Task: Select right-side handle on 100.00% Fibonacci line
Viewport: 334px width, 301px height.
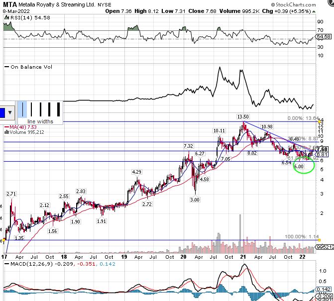Action: (319, 240)
